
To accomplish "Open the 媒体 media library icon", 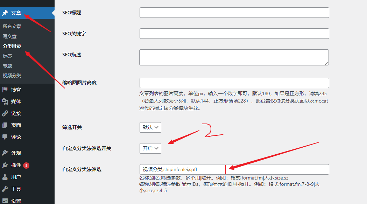I will [5, 101].
